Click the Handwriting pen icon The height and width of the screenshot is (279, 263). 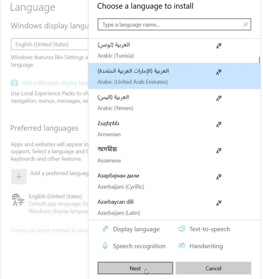coord(182,246)
